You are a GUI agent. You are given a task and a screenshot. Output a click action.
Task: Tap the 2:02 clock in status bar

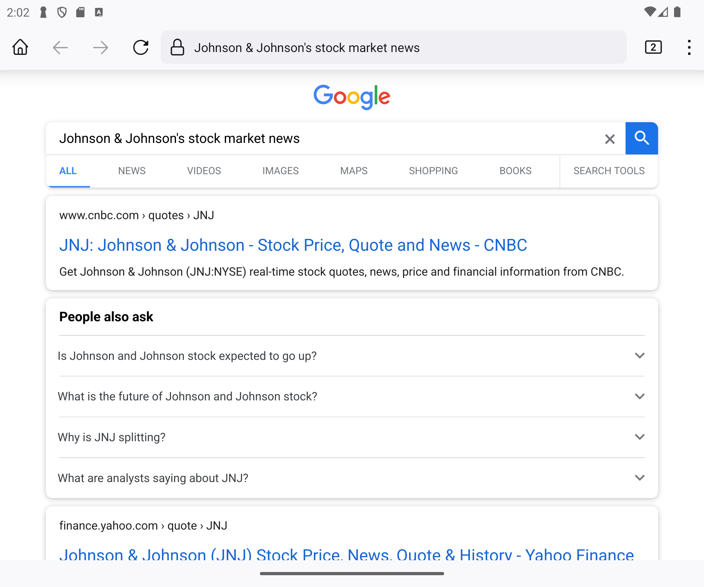18,13
